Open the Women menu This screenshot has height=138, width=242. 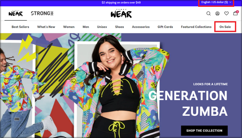pyautogui.click(x=69, y=27)
